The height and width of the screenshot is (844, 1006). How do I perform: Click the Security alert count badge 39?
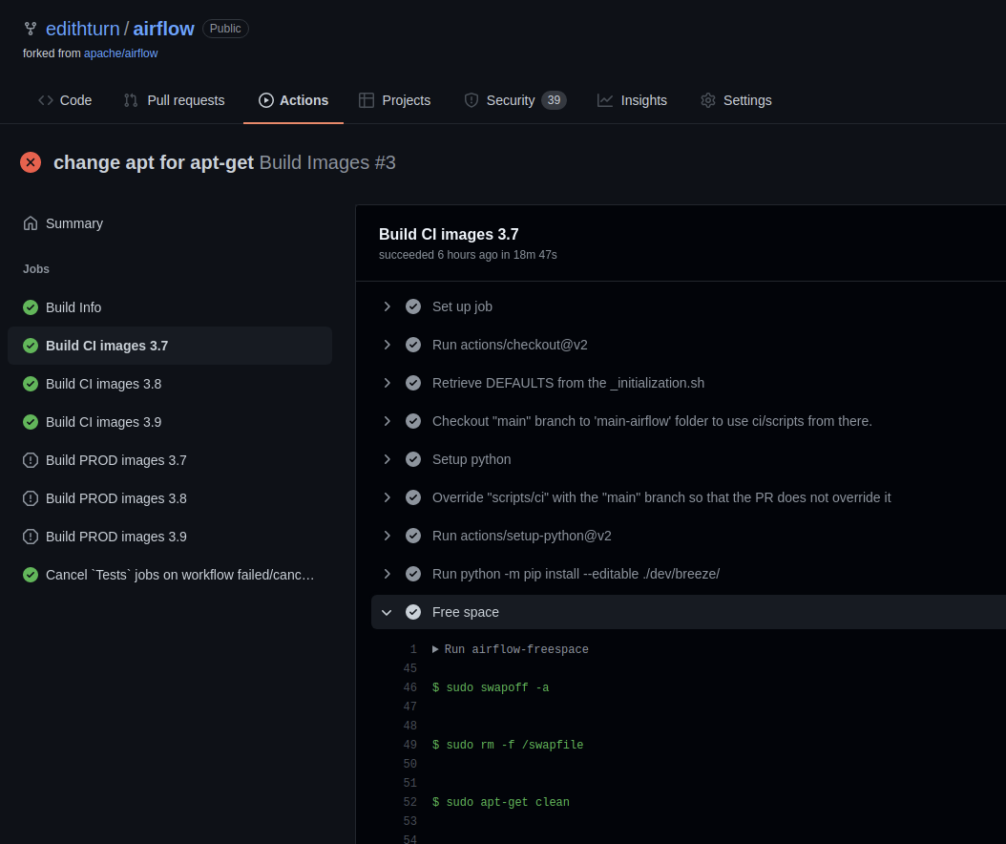coord(554,100)
